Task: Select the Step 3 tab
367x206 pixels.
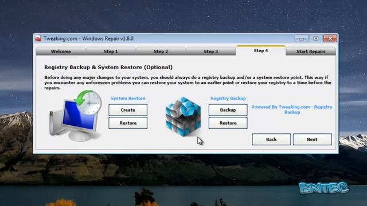Action: coord(210,51)
